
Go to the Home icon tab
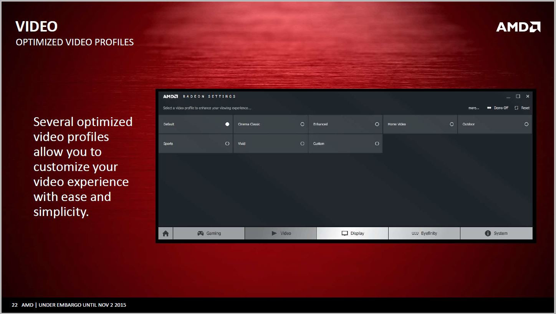tap(165, 233)
